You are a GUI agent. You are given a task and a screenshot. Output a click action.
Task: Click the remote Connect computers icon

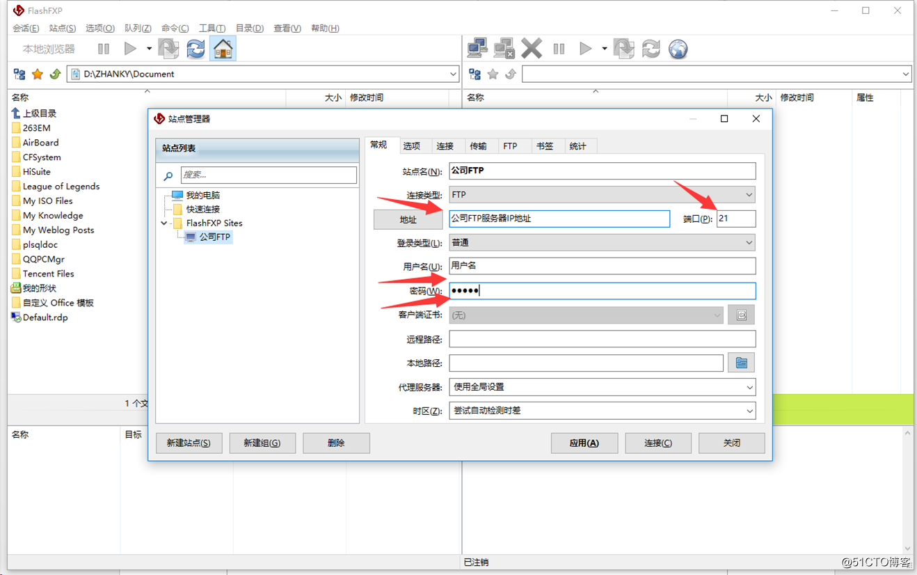(x=477, y=49)
